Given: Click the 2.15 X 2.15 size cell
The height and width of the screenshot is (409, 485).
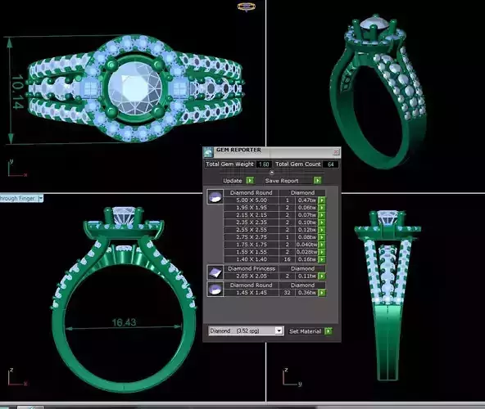Looking at the screenshot, I should click(x=252, y=215).
